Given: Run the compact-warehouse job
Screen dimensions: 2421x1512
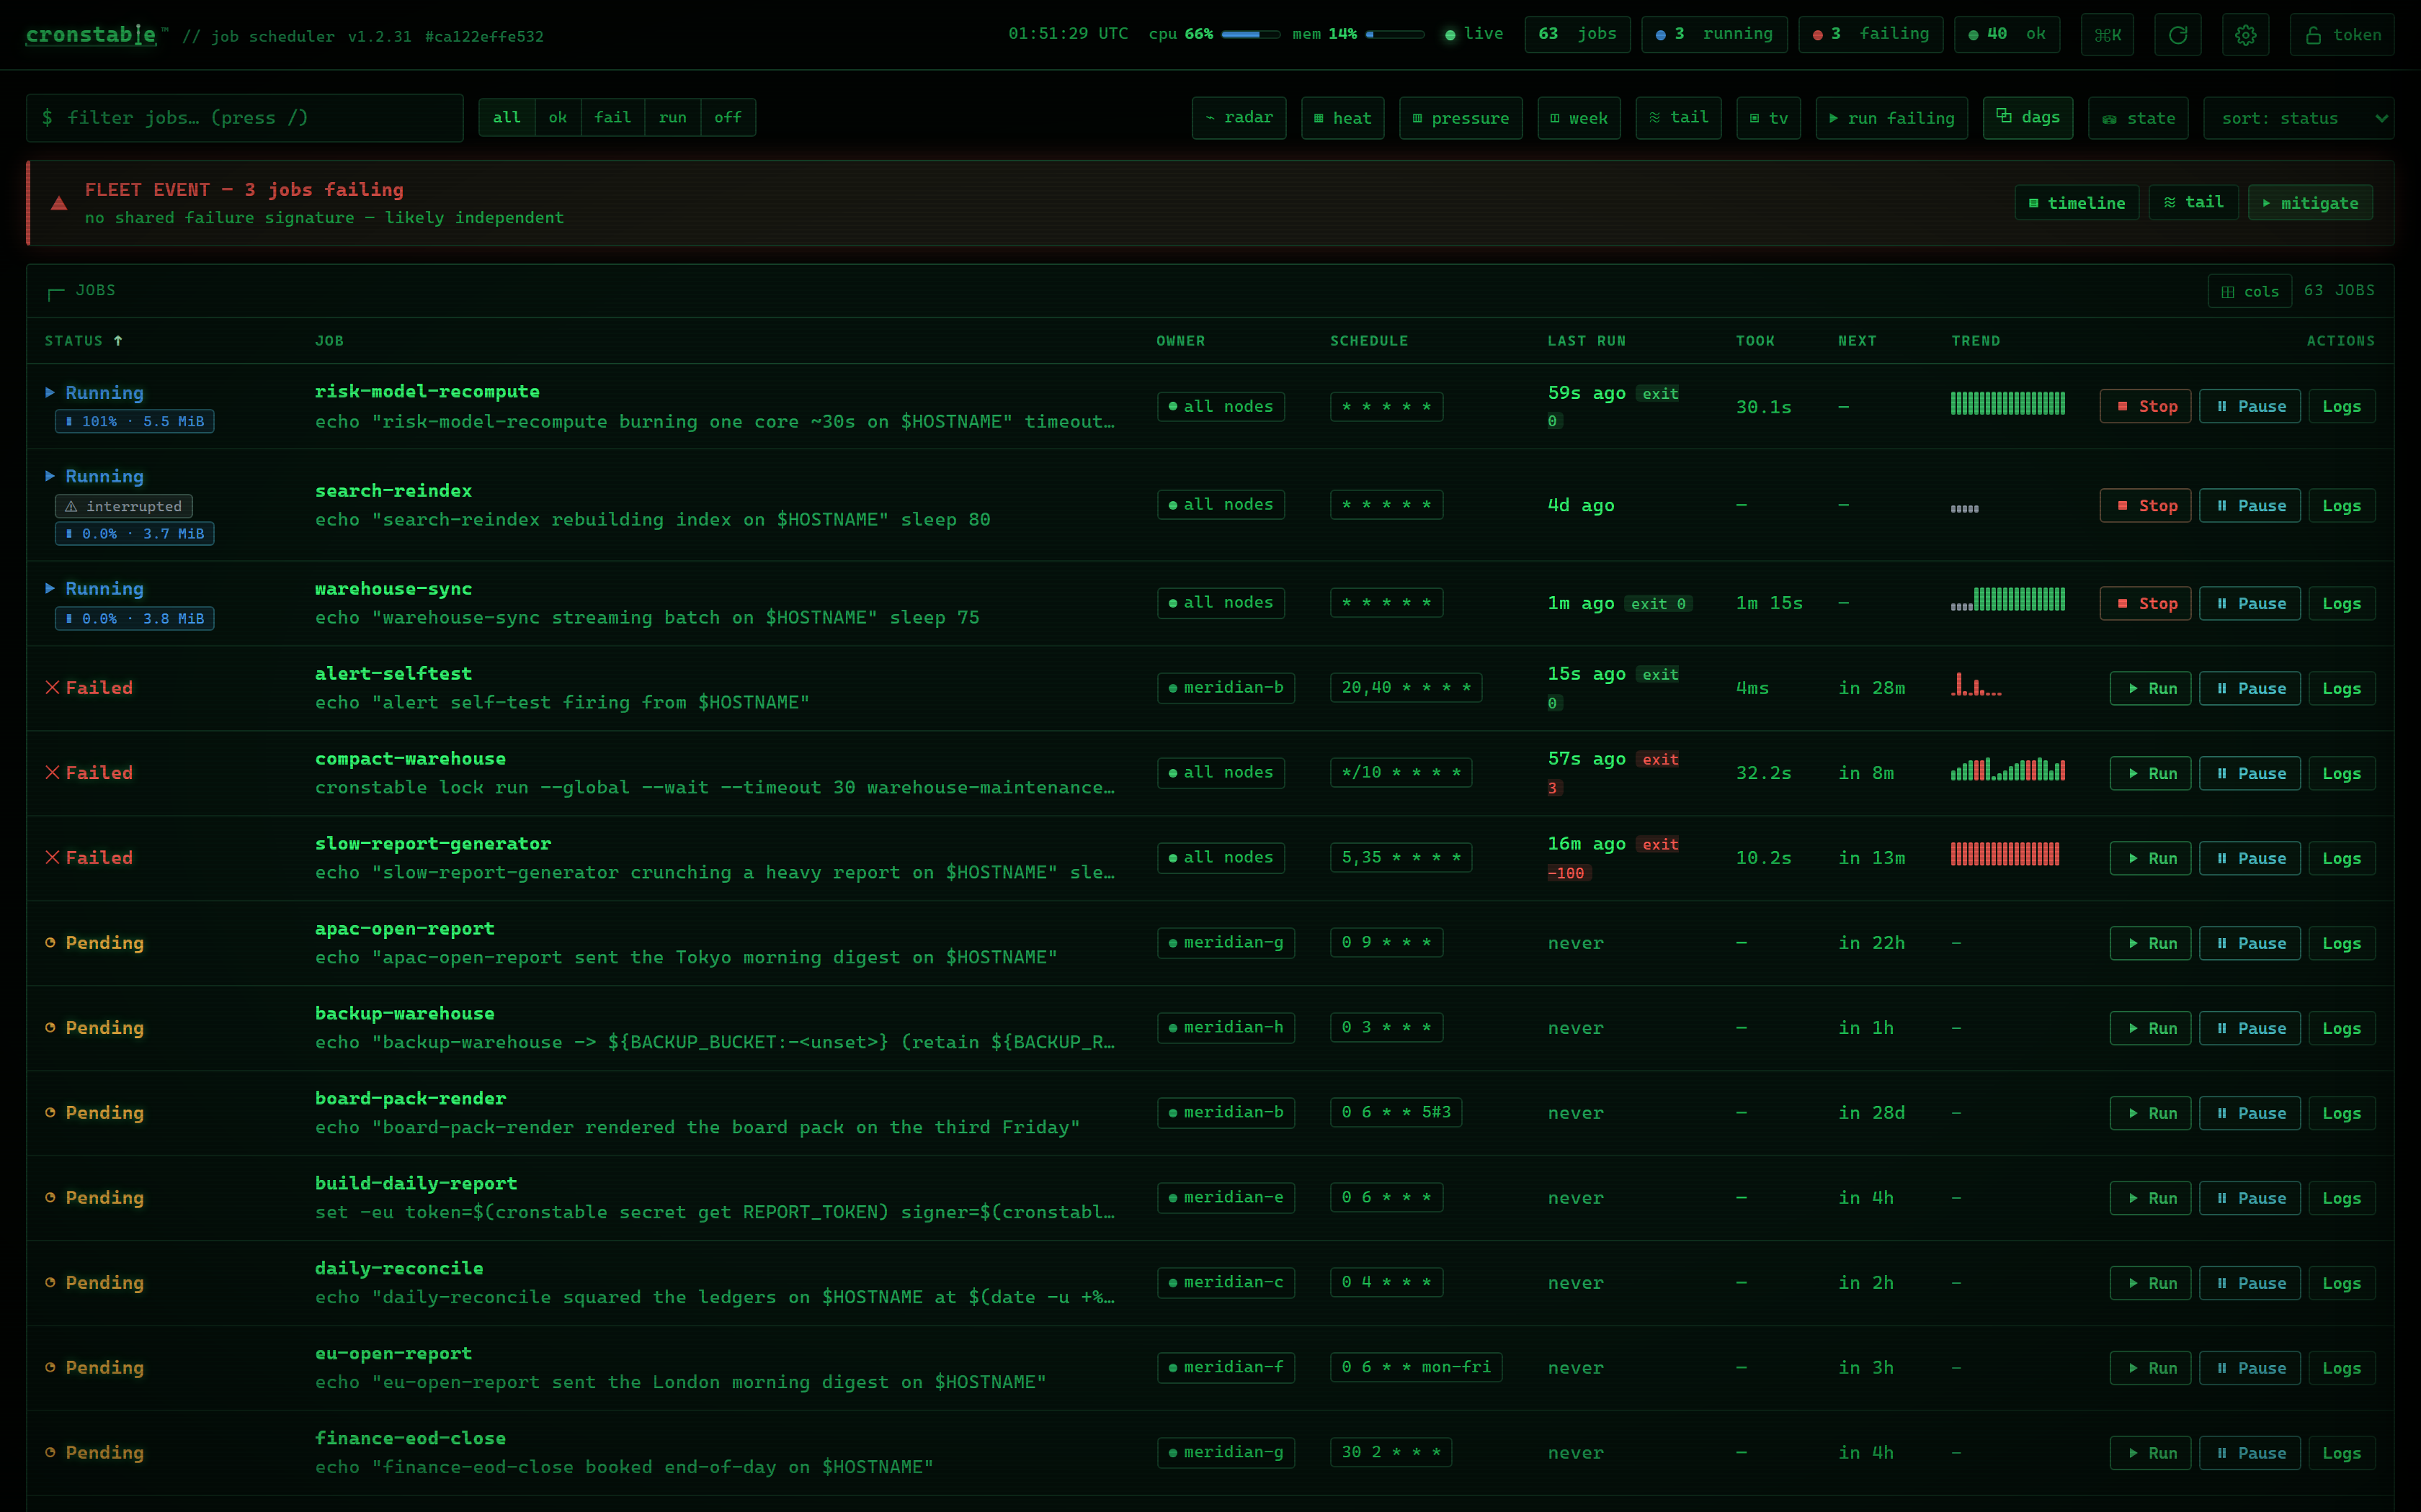Looking at the screenshot, I should pyautogui.click(x=2151, y=774).
